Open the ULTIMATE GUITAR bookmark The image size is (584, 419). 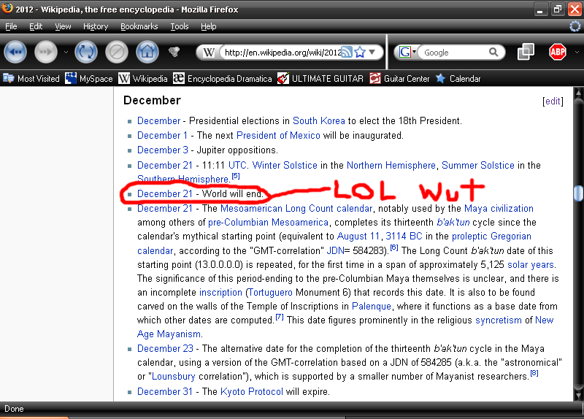pyautogui.click(x=320, y=79)
